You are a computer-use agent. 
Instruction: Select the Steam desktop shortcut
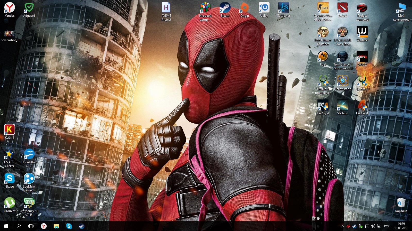click(225, 10)
